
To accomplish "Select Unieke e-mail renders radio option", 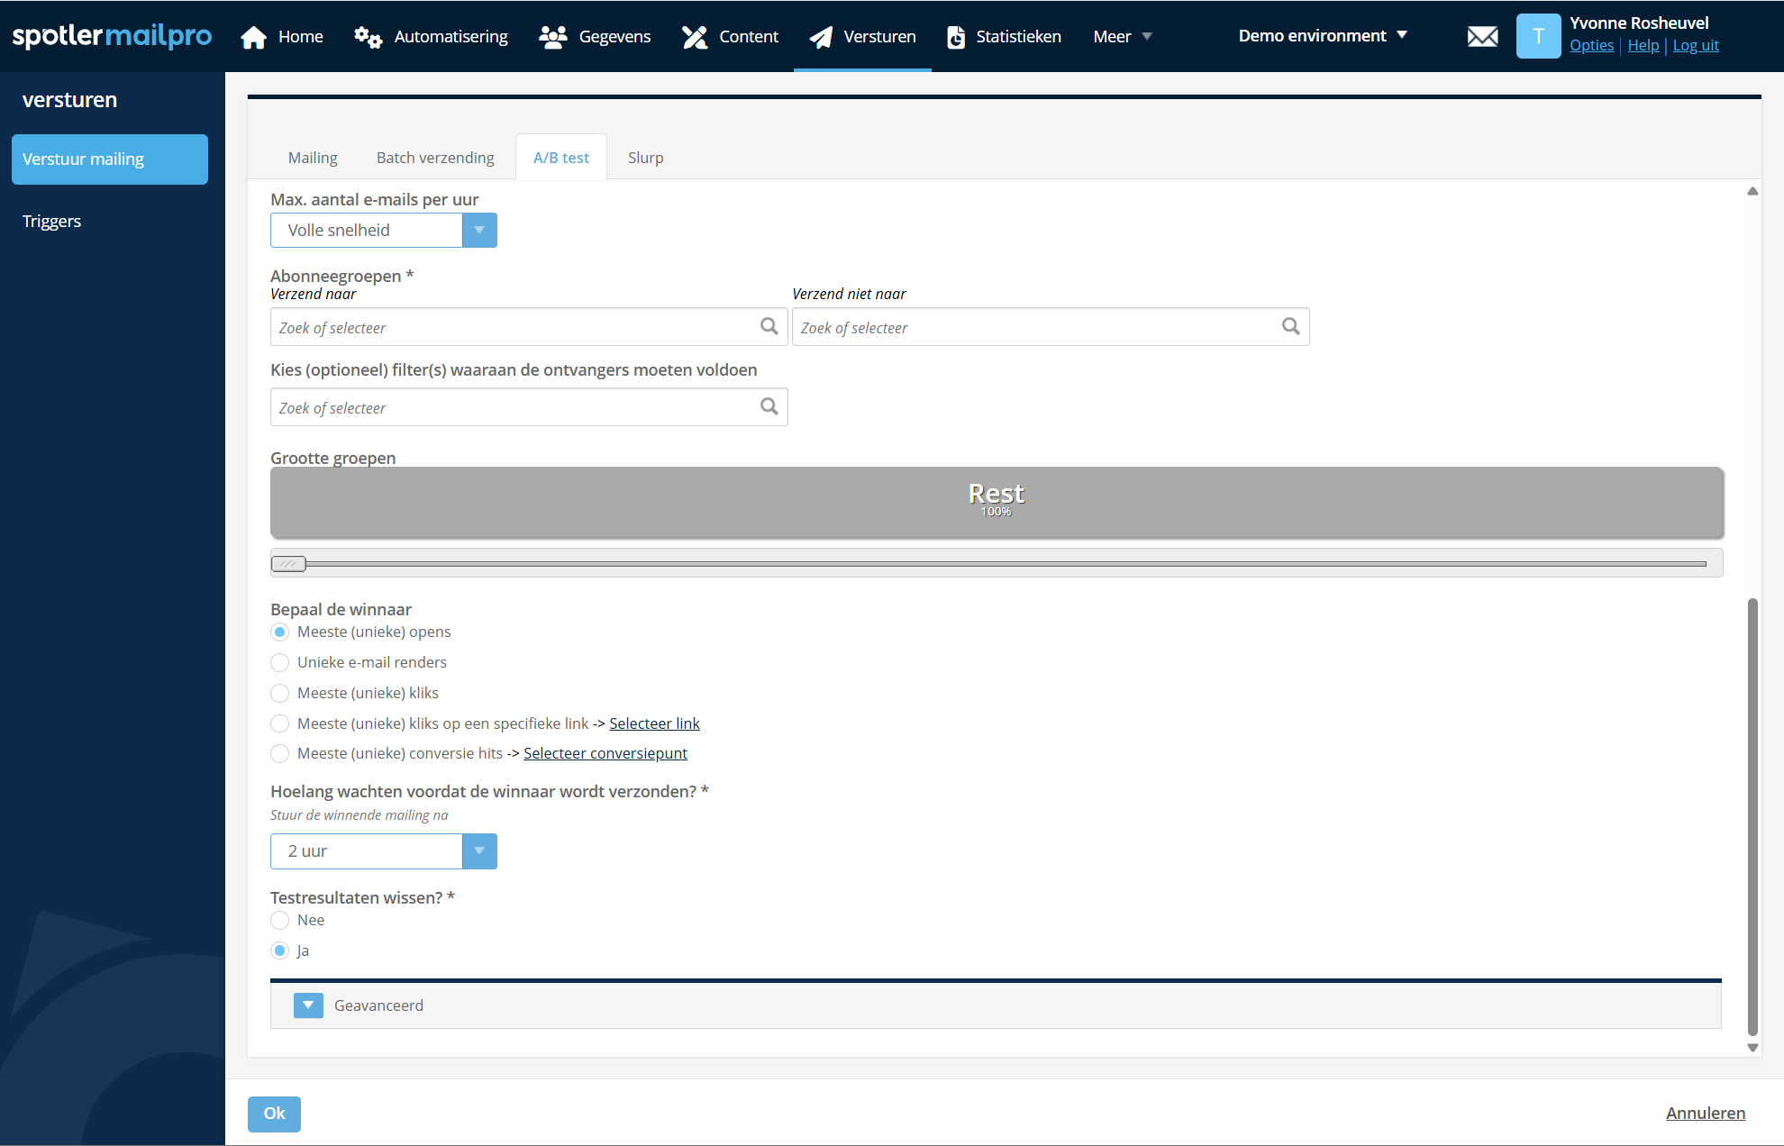I will click(x=280, y=662).
